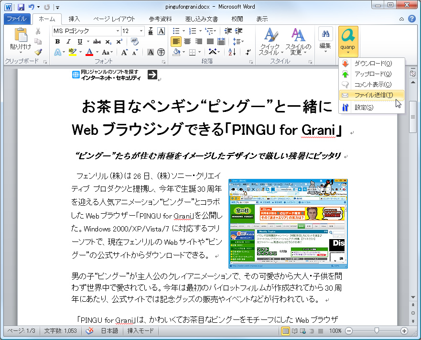
Task: Select the strikethrough formatting icon
Action: (97, 41)
